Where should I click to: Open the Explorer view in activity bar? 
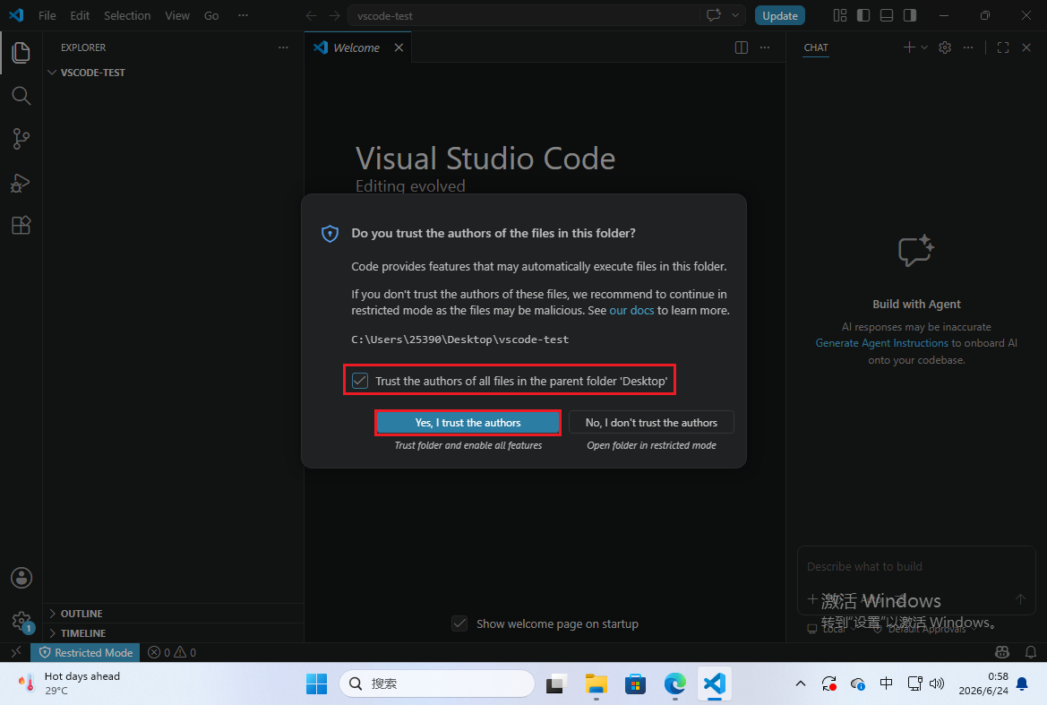point(21,53)
